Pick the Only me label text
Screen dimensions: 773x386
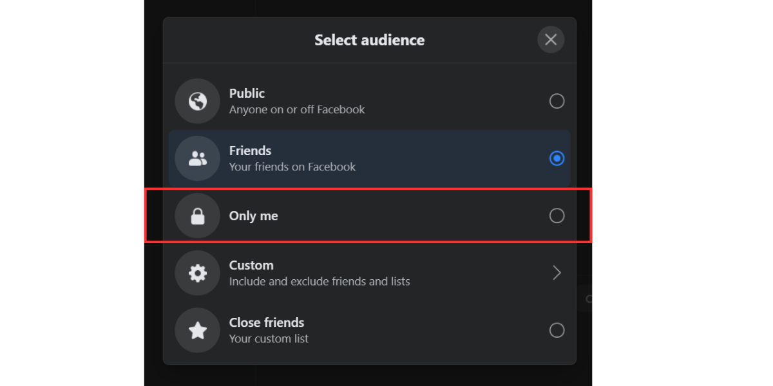pyautogui.click(x=253, y=216)
